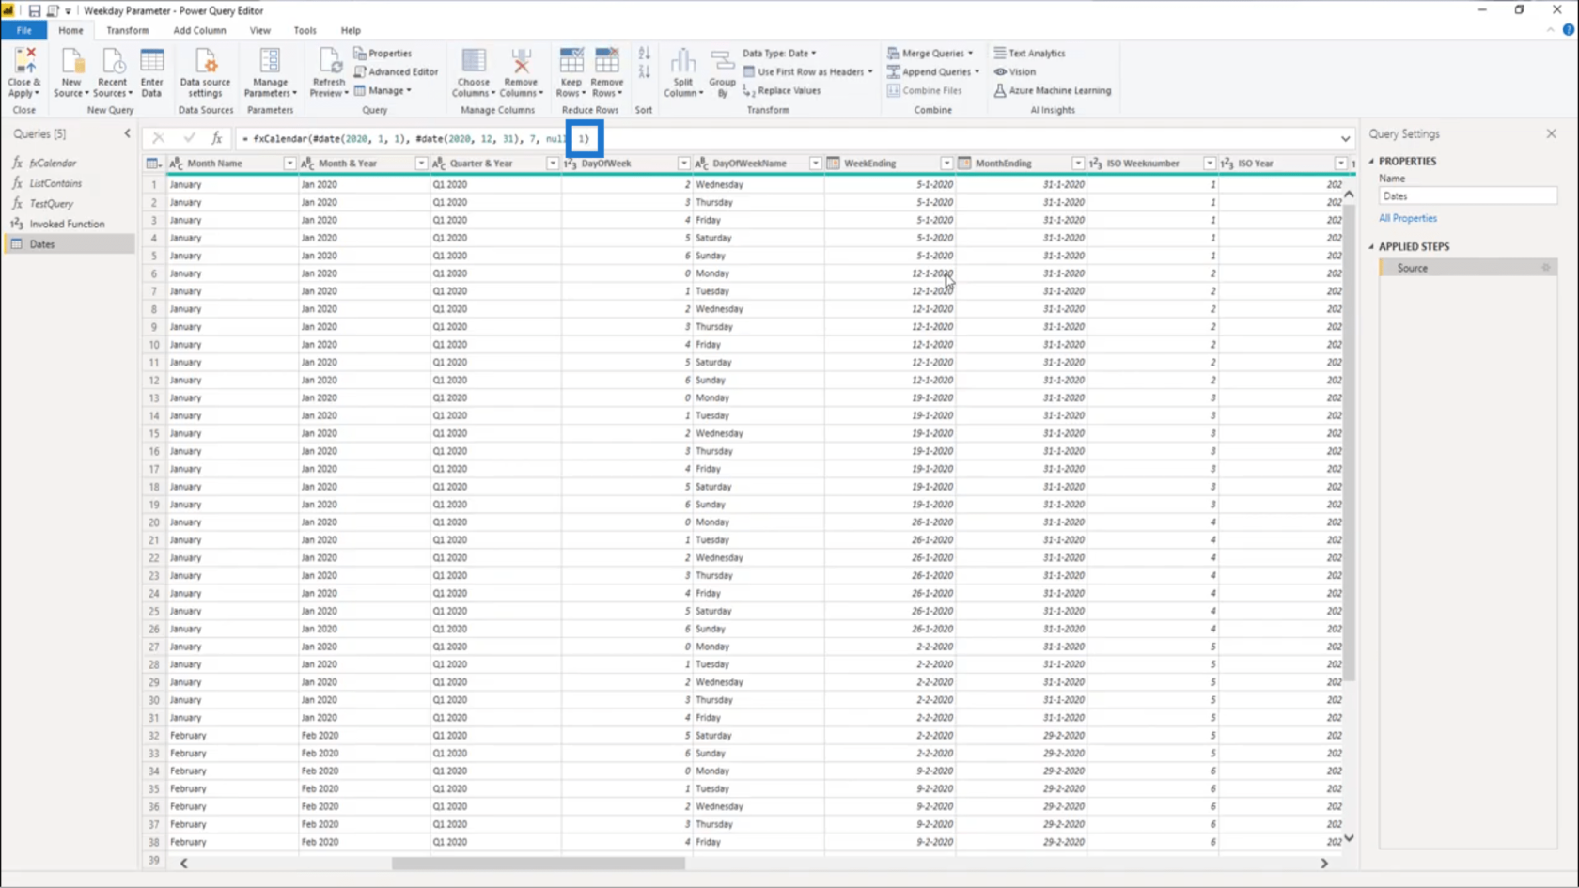This screenshot has height=888, width=1579.
Task: Select the fxCalendar query
Action: click(69, 164)
